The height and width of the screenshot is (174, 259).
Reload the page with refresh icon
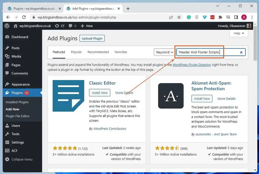(x=24, y=17)
